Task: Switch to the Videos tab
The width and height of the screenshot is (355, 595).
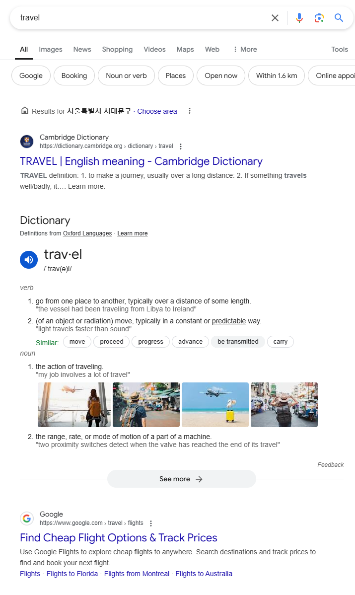Action: [154, 49]
